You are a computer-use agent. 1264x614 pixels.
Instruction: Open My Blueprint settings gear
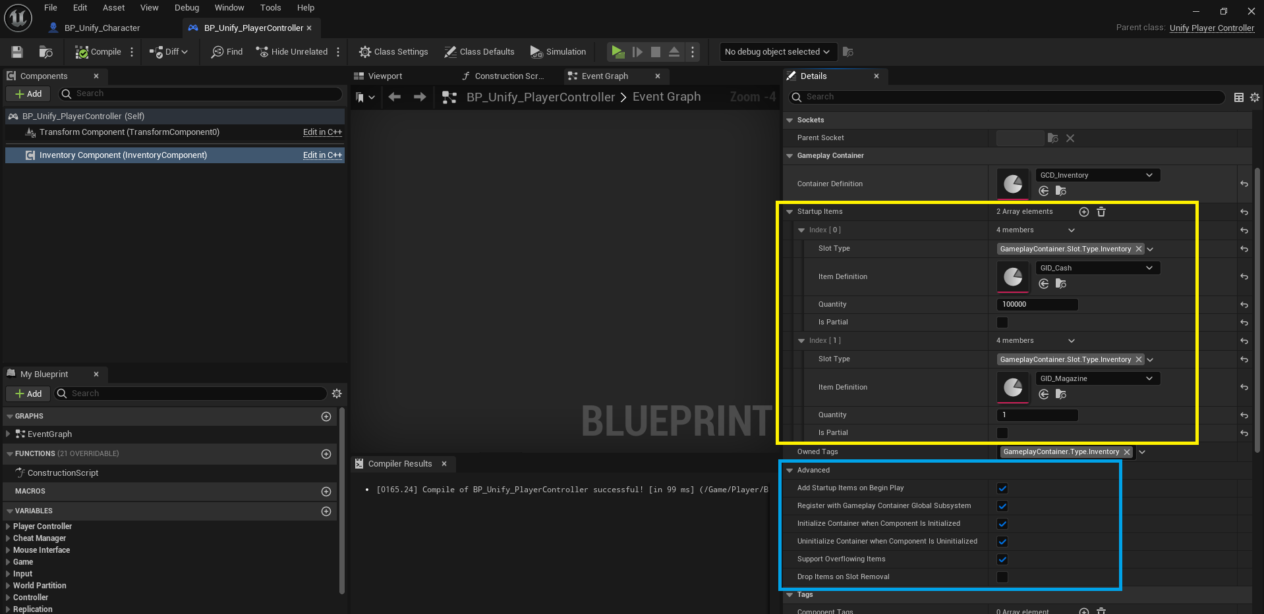pos(337,394)
